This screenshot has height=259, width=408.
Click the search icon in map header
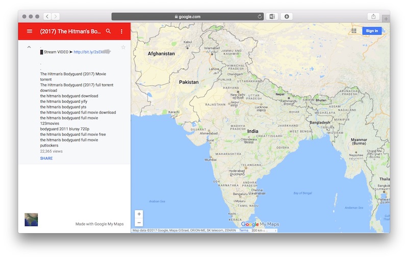click(x=108, y=32)
